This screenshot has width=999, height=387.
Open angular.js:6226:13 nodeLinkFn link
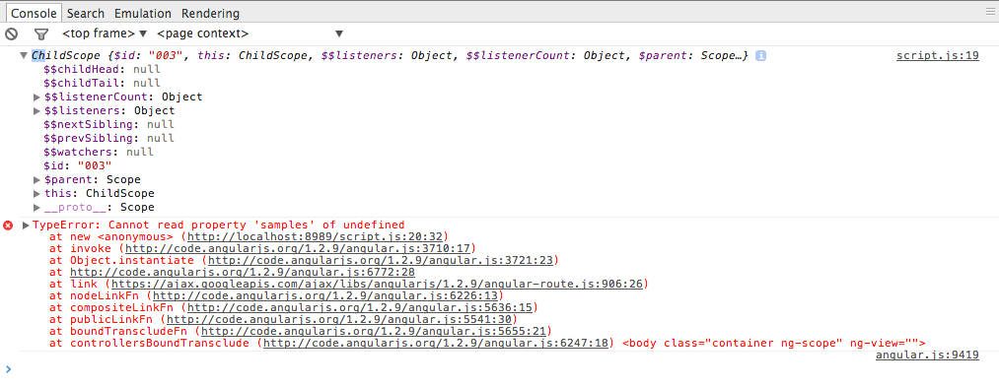pos(325,296)
